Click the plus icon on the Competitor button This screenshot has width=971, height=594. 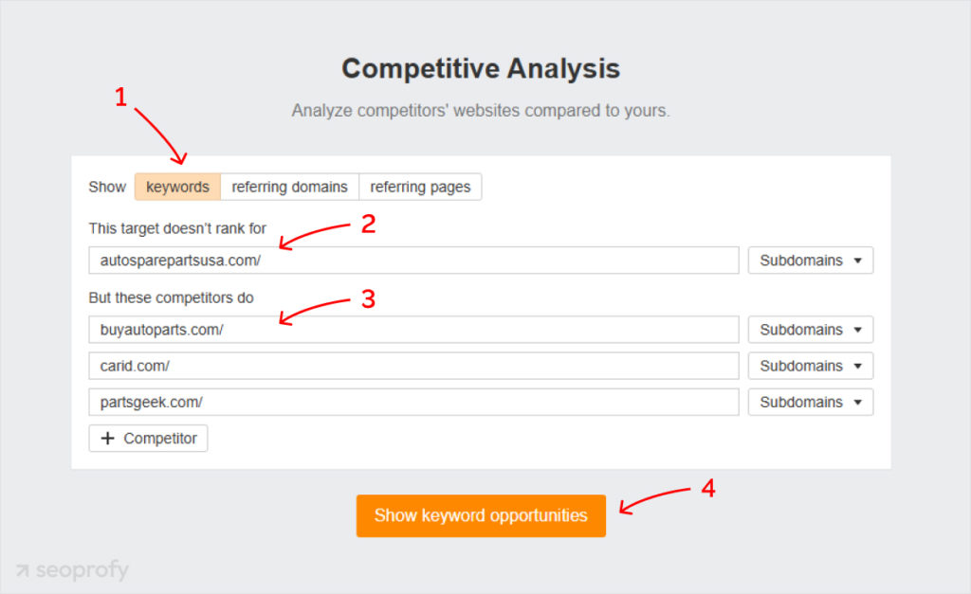109,438
